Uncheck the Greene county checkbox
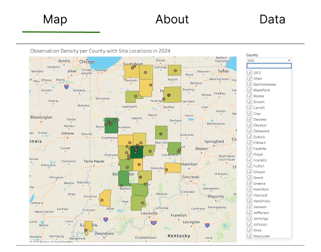 250,183
